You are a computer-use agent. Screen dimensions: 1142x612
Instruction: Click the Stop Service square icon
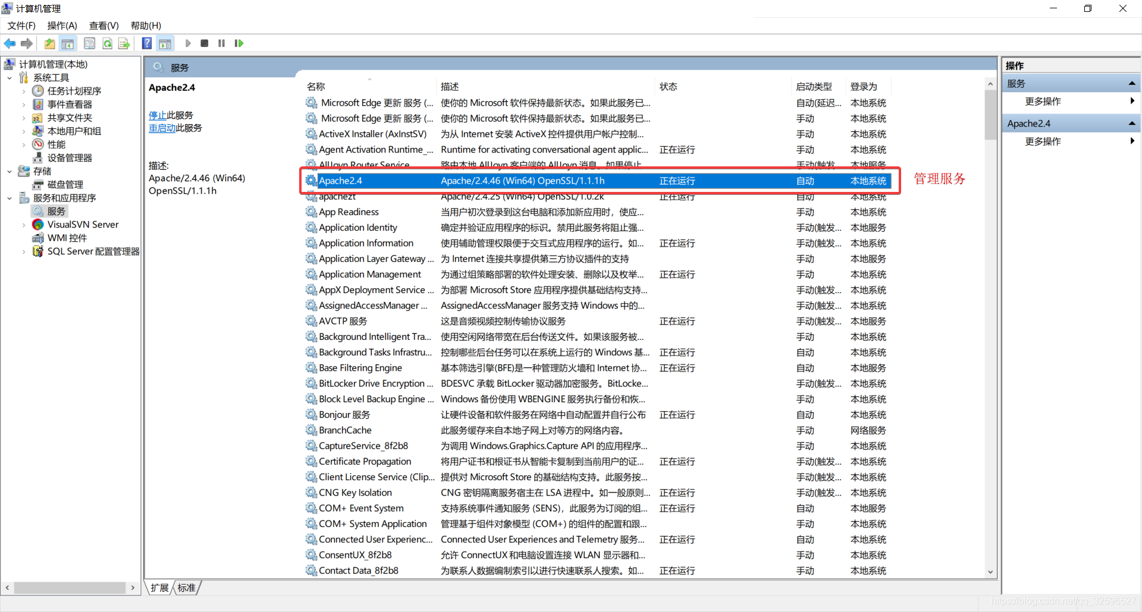204,43
